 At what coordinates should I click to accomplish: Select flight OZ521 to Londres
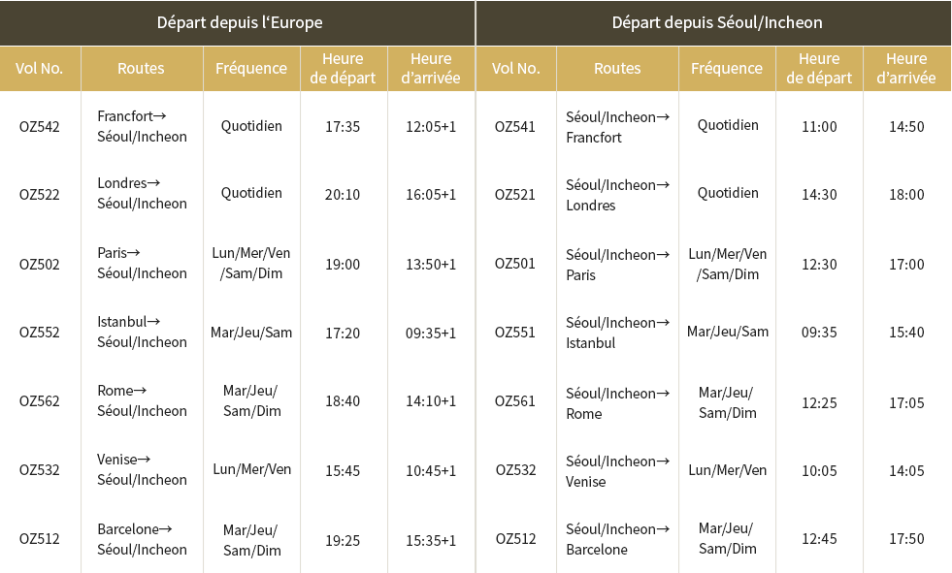pyautogui.click(x=515, y=195)
